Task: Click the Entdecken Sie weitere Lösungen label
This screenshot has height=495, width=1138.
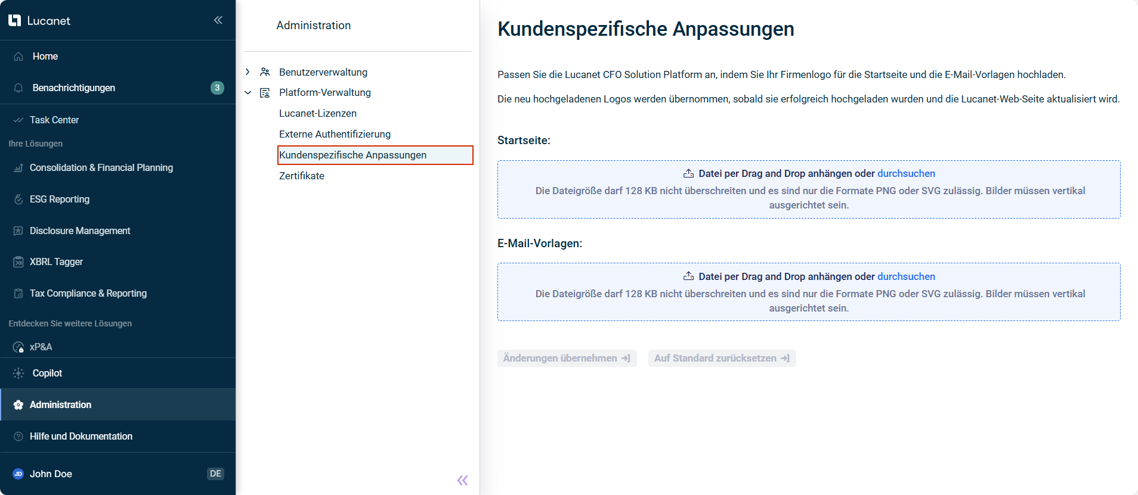Action: coord(70,323)
